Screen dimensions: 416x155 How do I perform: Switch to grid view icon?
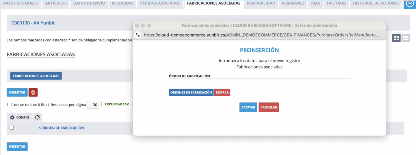(396, 38)
